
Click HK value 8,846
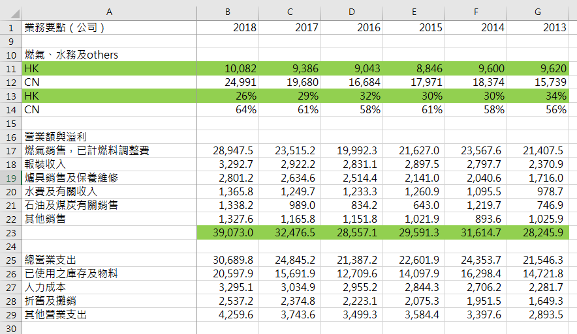click(x=414, y=68)
